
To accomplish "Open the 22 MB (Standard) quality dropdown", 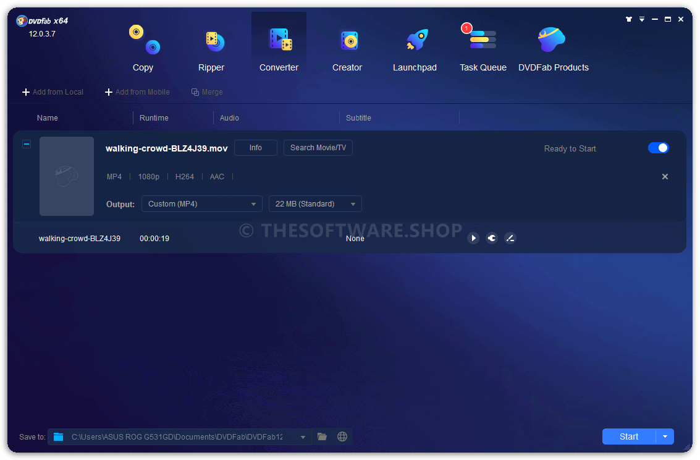I will tap(315, 203).
